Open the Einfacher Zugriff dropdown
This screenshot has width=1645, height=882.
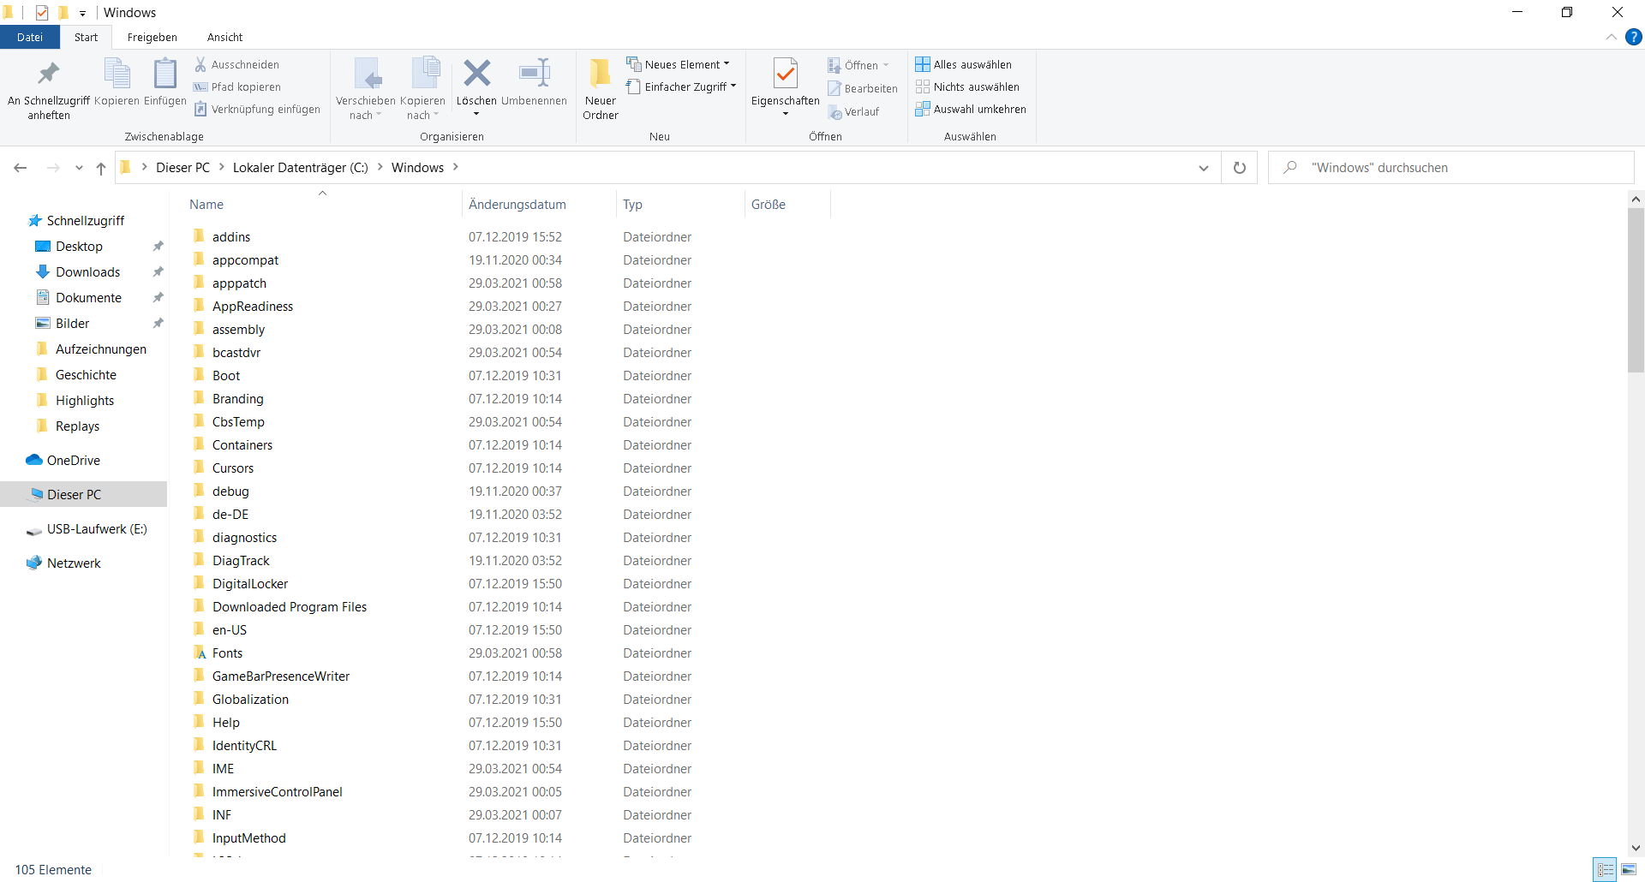point(733,86)
